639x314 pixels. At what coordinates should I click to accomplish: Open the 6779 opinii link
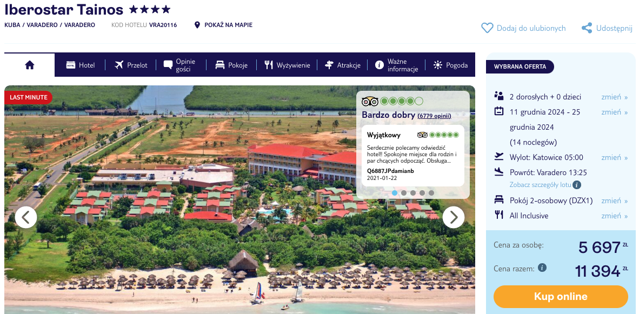(x=435, y=116)
